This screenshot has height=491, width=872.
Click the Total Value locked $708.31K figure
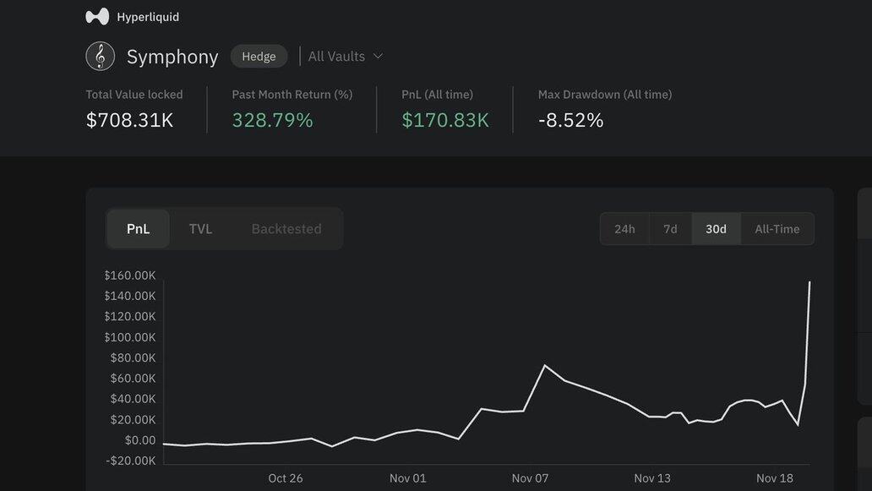point(129,120)
